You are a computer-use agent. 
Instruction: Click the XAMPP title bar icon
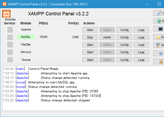pos(4,4)
